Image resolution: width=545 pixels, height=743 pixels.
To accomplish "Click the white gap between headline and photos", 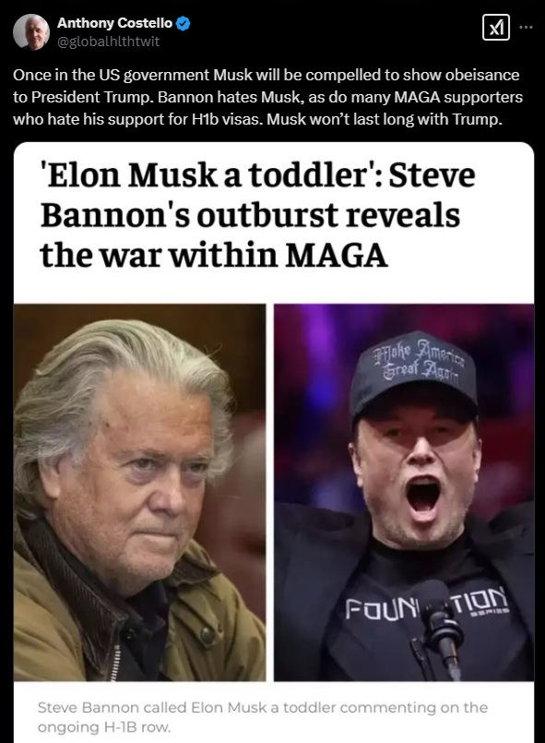I will [x=274, y=289].
